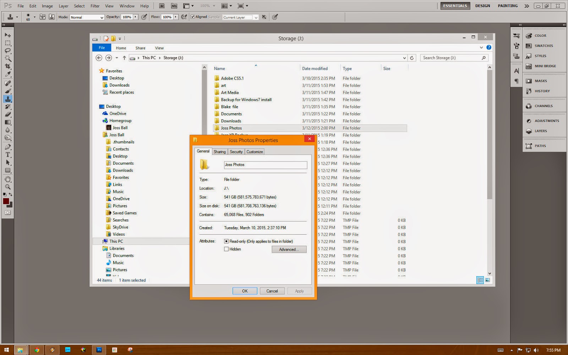The image size is (568, 355).
Task: Select the Clone Stamp tool in toolbox
Action: (x=7, y=99)
